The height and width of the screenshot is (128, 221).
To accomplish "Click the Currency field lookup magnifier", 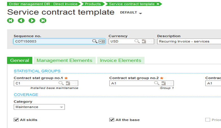I will point(137,41).
